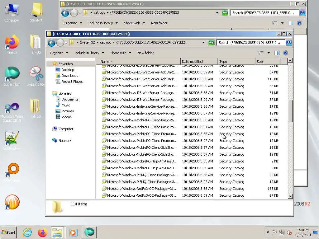Open address bar history dropdown in front window
The image size is (319, 239).
[203, 42]
